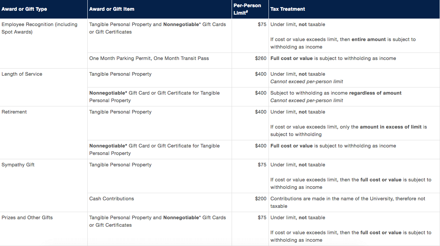Click "Tangible Personal Property" in the Retirement row
The width and height of the screenshot is (440, 246).
pyautogui.click(x=120, y=112)
